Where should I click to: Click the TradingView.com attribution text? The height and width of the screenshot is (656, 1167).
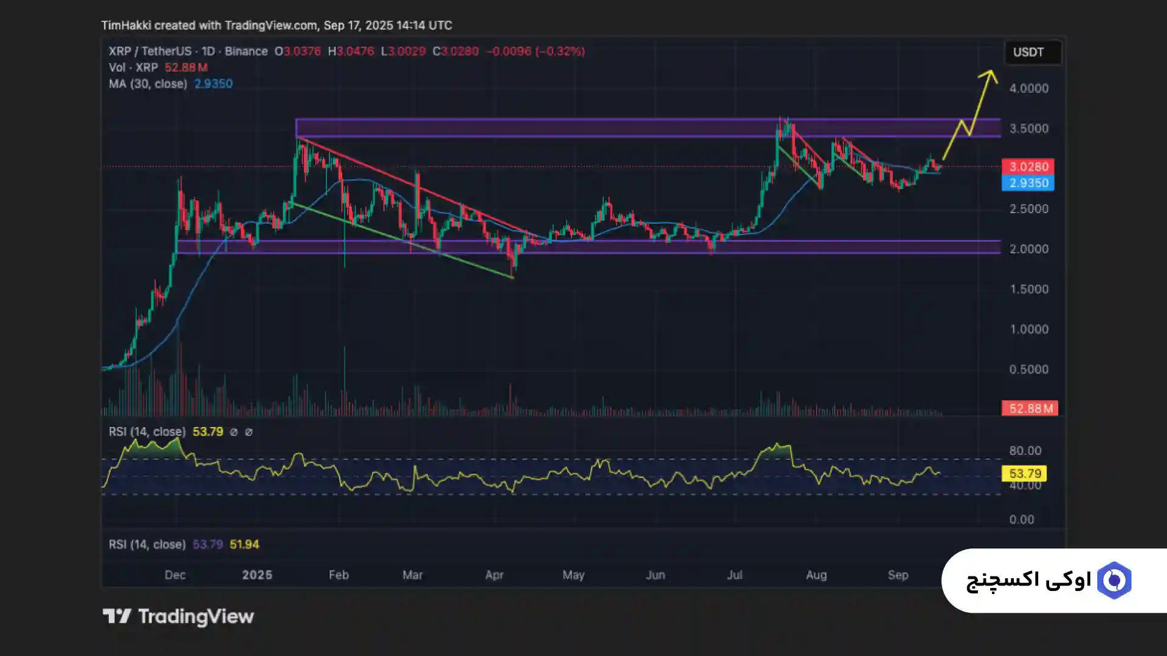(x=270, y=26)
